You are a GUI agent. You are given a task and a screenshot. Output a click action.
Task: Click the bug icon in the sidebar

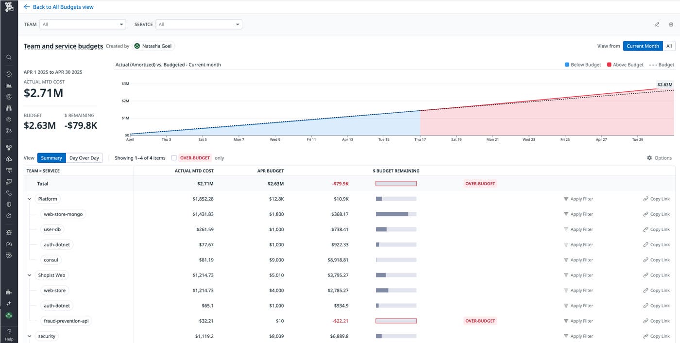tap(9, 233)
